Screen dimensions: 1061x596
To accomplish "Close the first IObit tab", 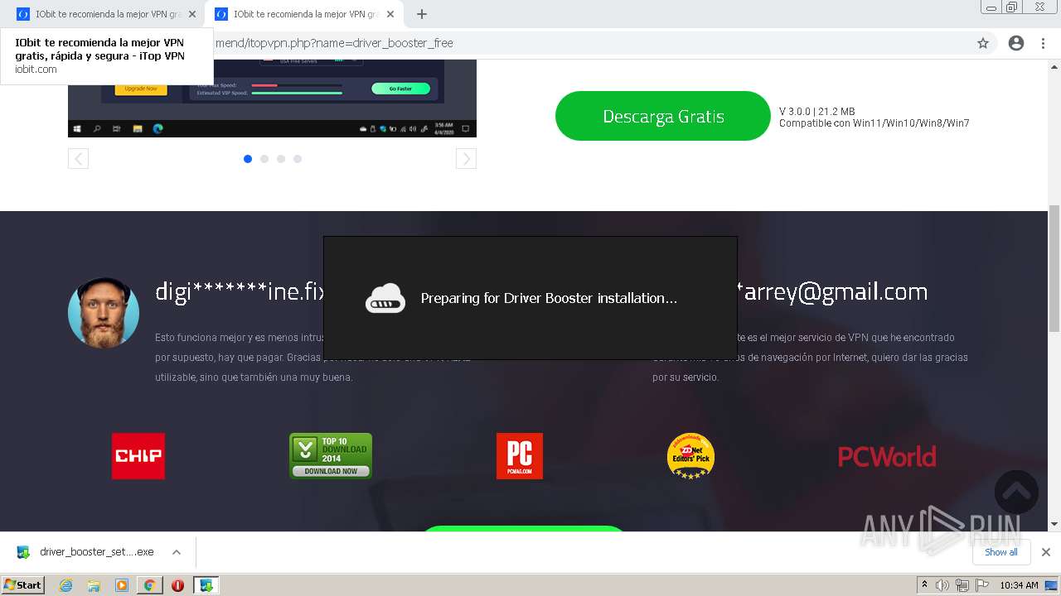I will coord(192,14).
